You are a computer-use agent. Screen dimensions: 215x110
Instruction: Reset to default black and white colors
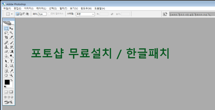click(x=5, y=87)
